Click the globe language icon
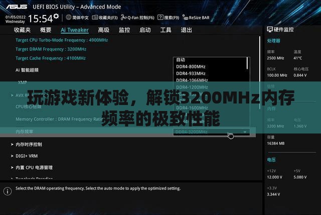Image resolution: width=321 pixels, height=215 pixels. tap(69, 17)
